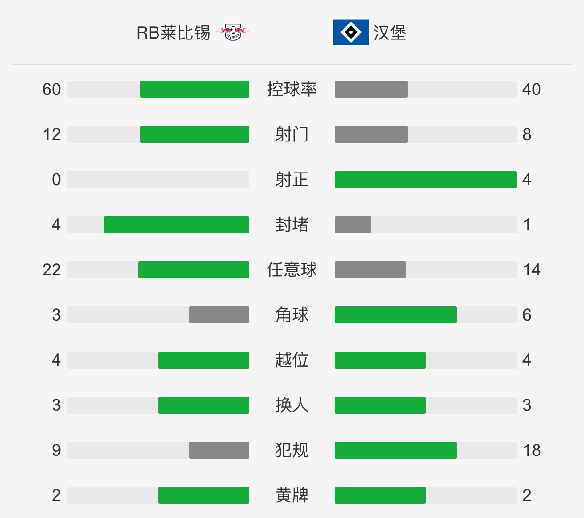Click Hamburg's green 角球 corners bar

click(395, 315)
